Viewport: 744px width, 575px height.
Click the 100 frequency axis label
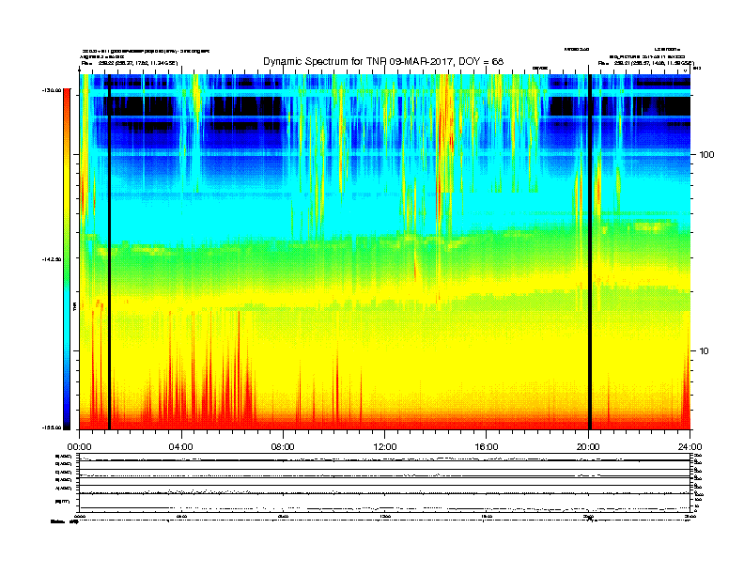(706, 155)
